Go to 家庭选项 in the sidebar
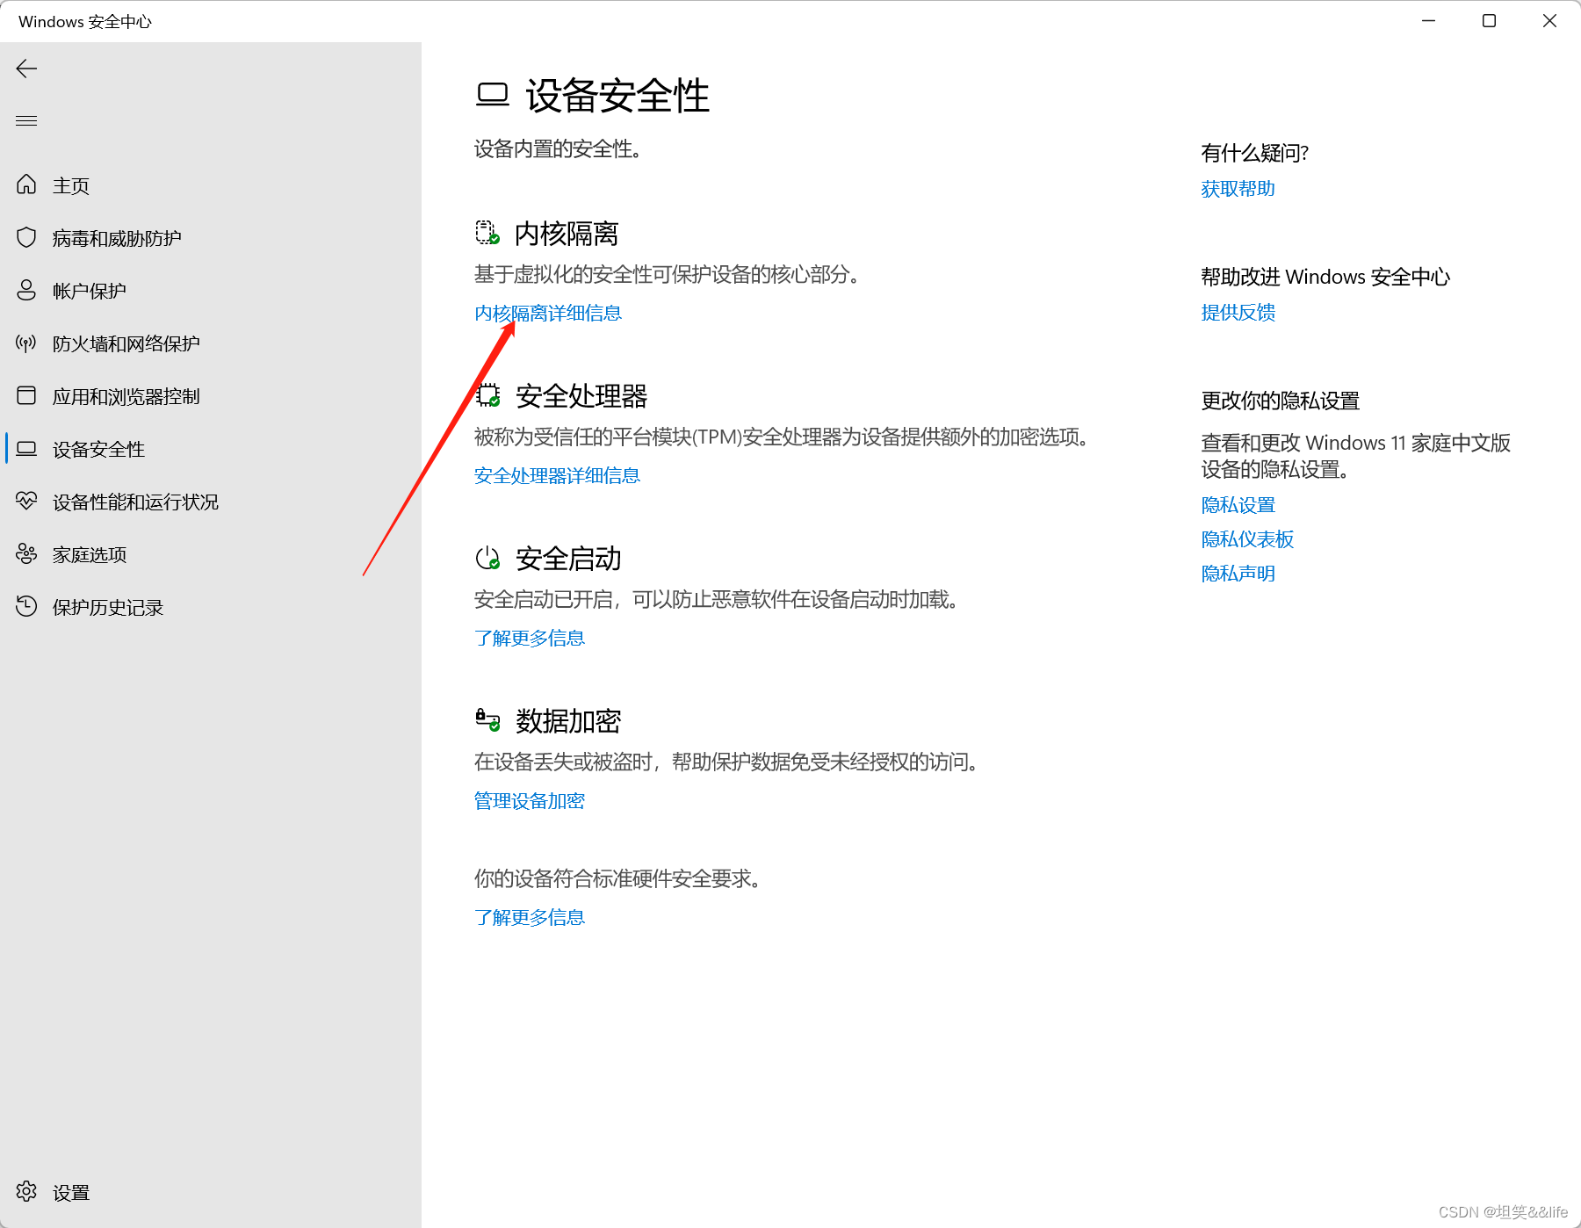Screen dimensions: 1581x1228 [x=211, y=554]
